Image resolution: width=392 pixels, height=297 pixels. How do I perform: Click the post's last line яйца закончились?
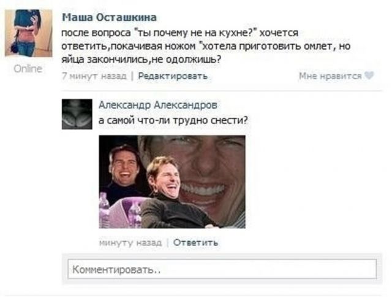click(105, 60)
